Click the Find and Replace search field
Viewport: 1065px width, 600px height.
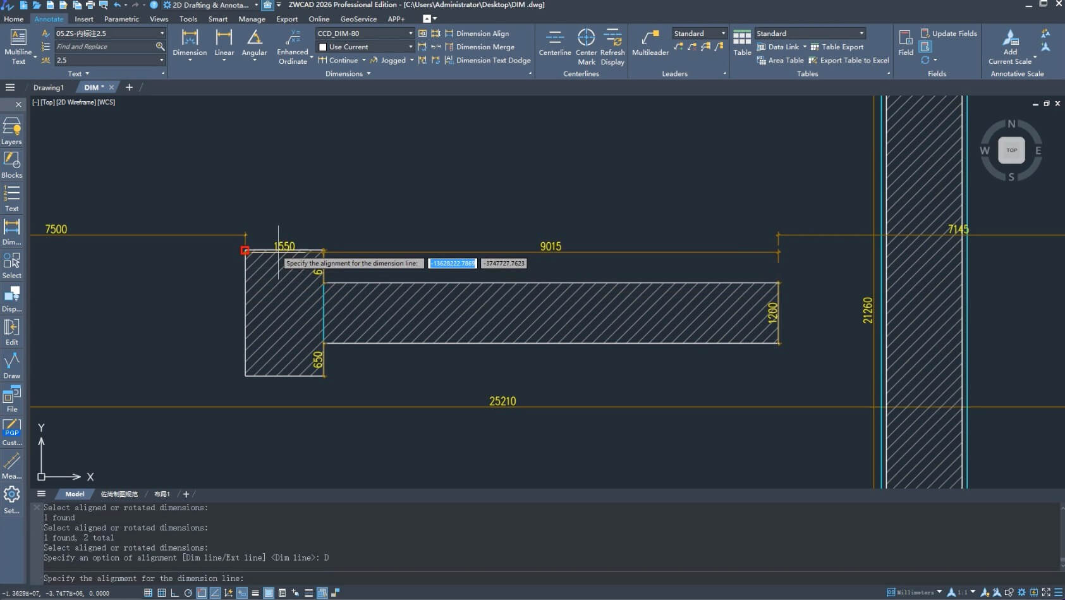pyautogui.click(x=104, y=47)
